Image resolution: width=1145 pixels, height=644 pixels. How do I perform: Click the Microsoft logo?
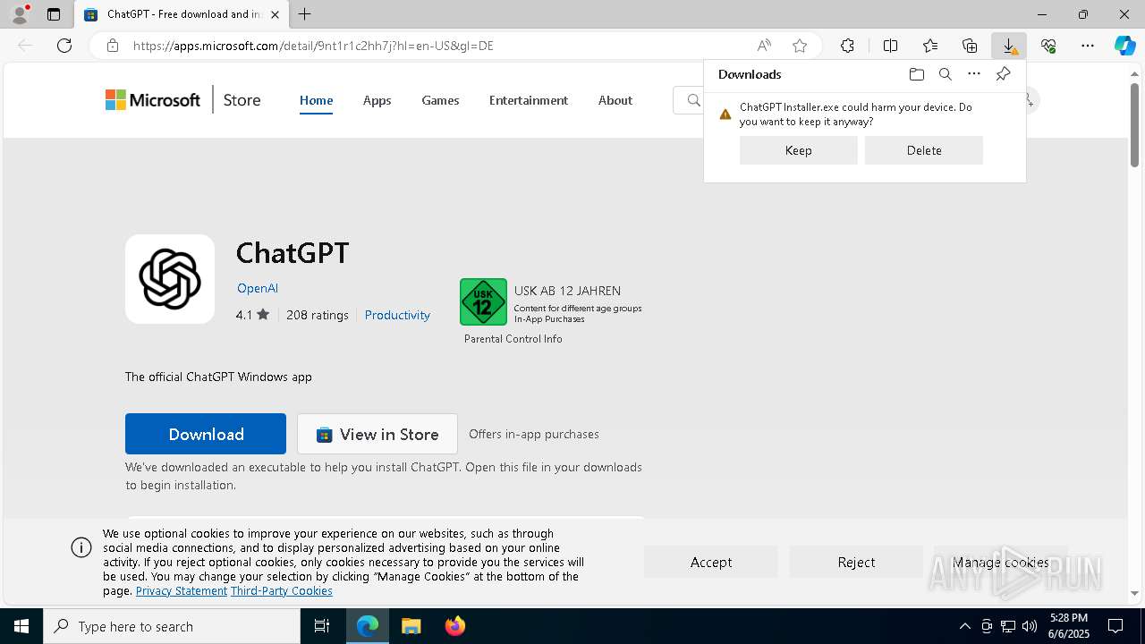[x=153, y=100]
